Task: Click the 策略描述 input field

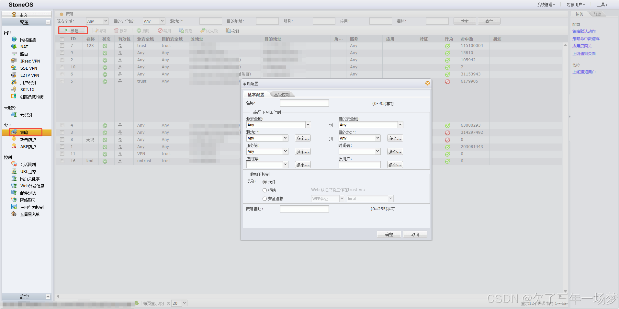Action: (x=304, y=209)
